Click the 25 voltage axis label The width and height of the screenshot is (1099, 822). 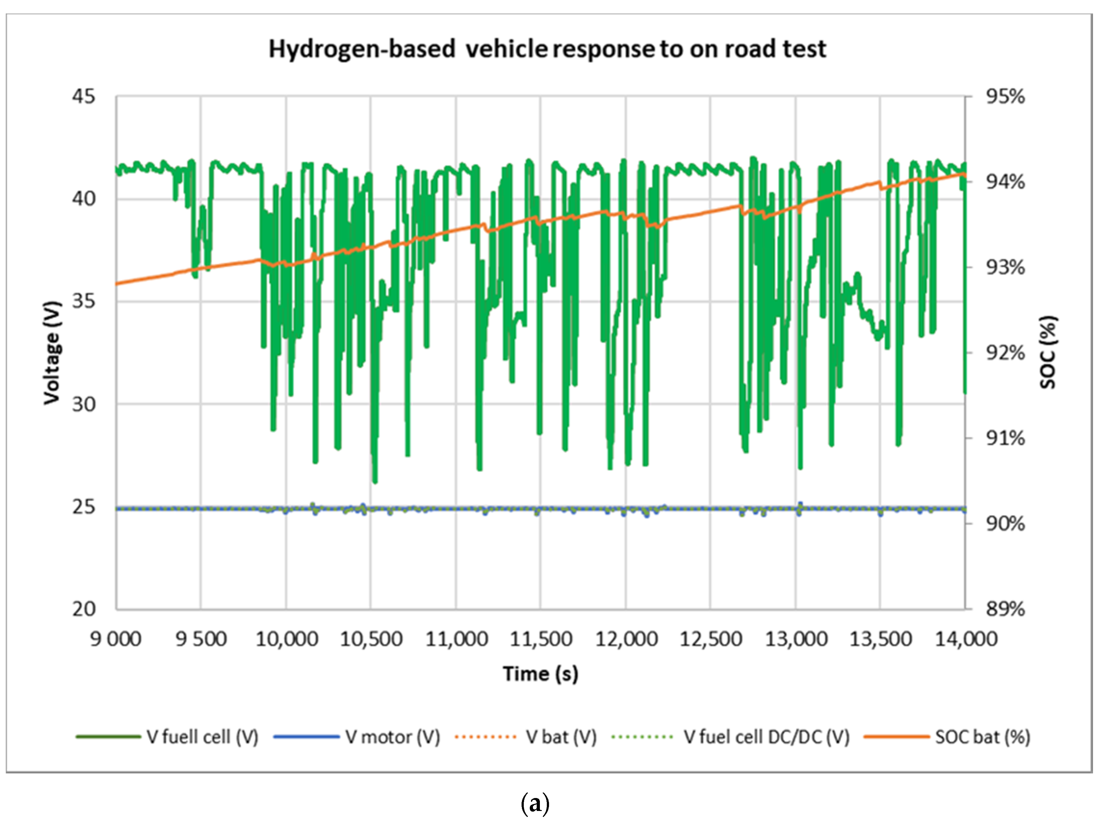coord(83,507)
